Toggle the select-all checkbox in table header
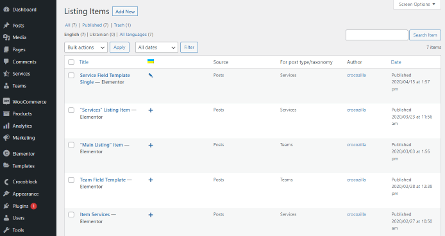The image size is (445, 236). click(71, 62)
